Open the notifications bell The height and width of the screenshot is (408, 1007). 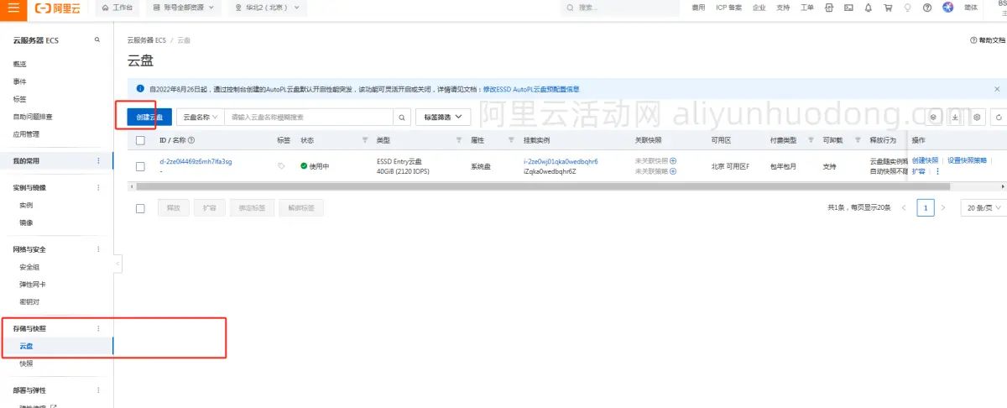click(868, 8)
